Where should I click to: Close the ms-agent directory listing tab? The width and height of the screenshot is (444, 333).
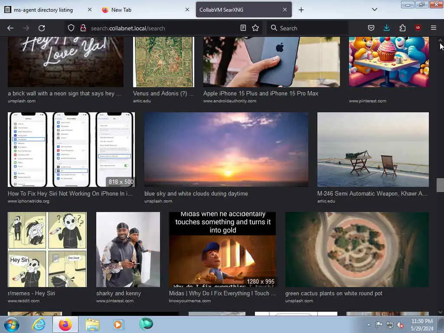click(x=90, y=10)
